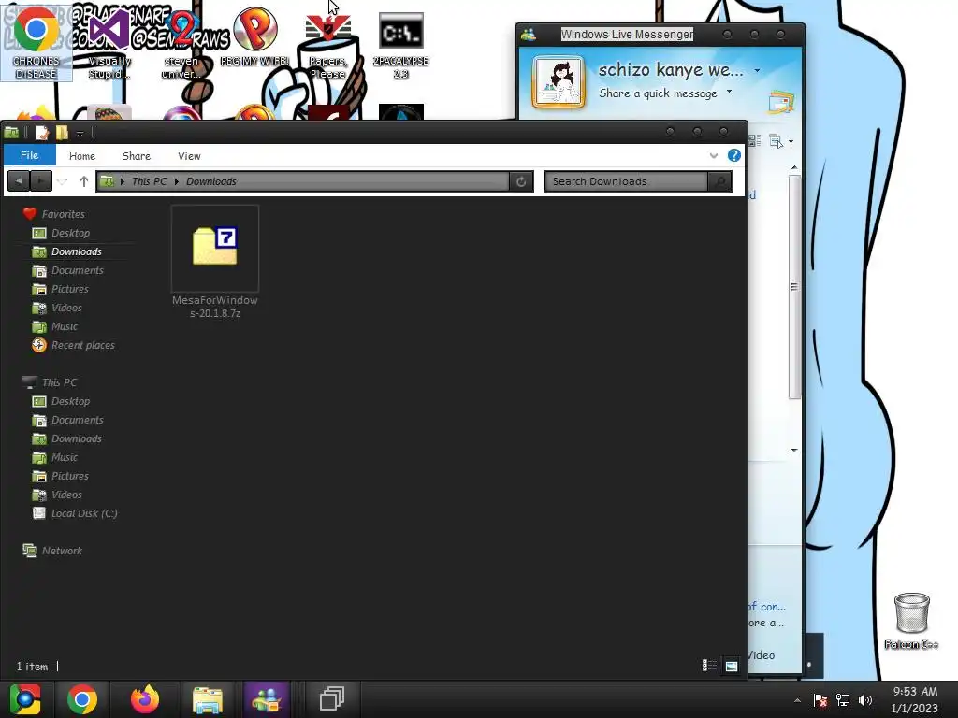Screen dimensions: 958x718
Task: Open File Explorer taskbar button
Action: [207, 699]
